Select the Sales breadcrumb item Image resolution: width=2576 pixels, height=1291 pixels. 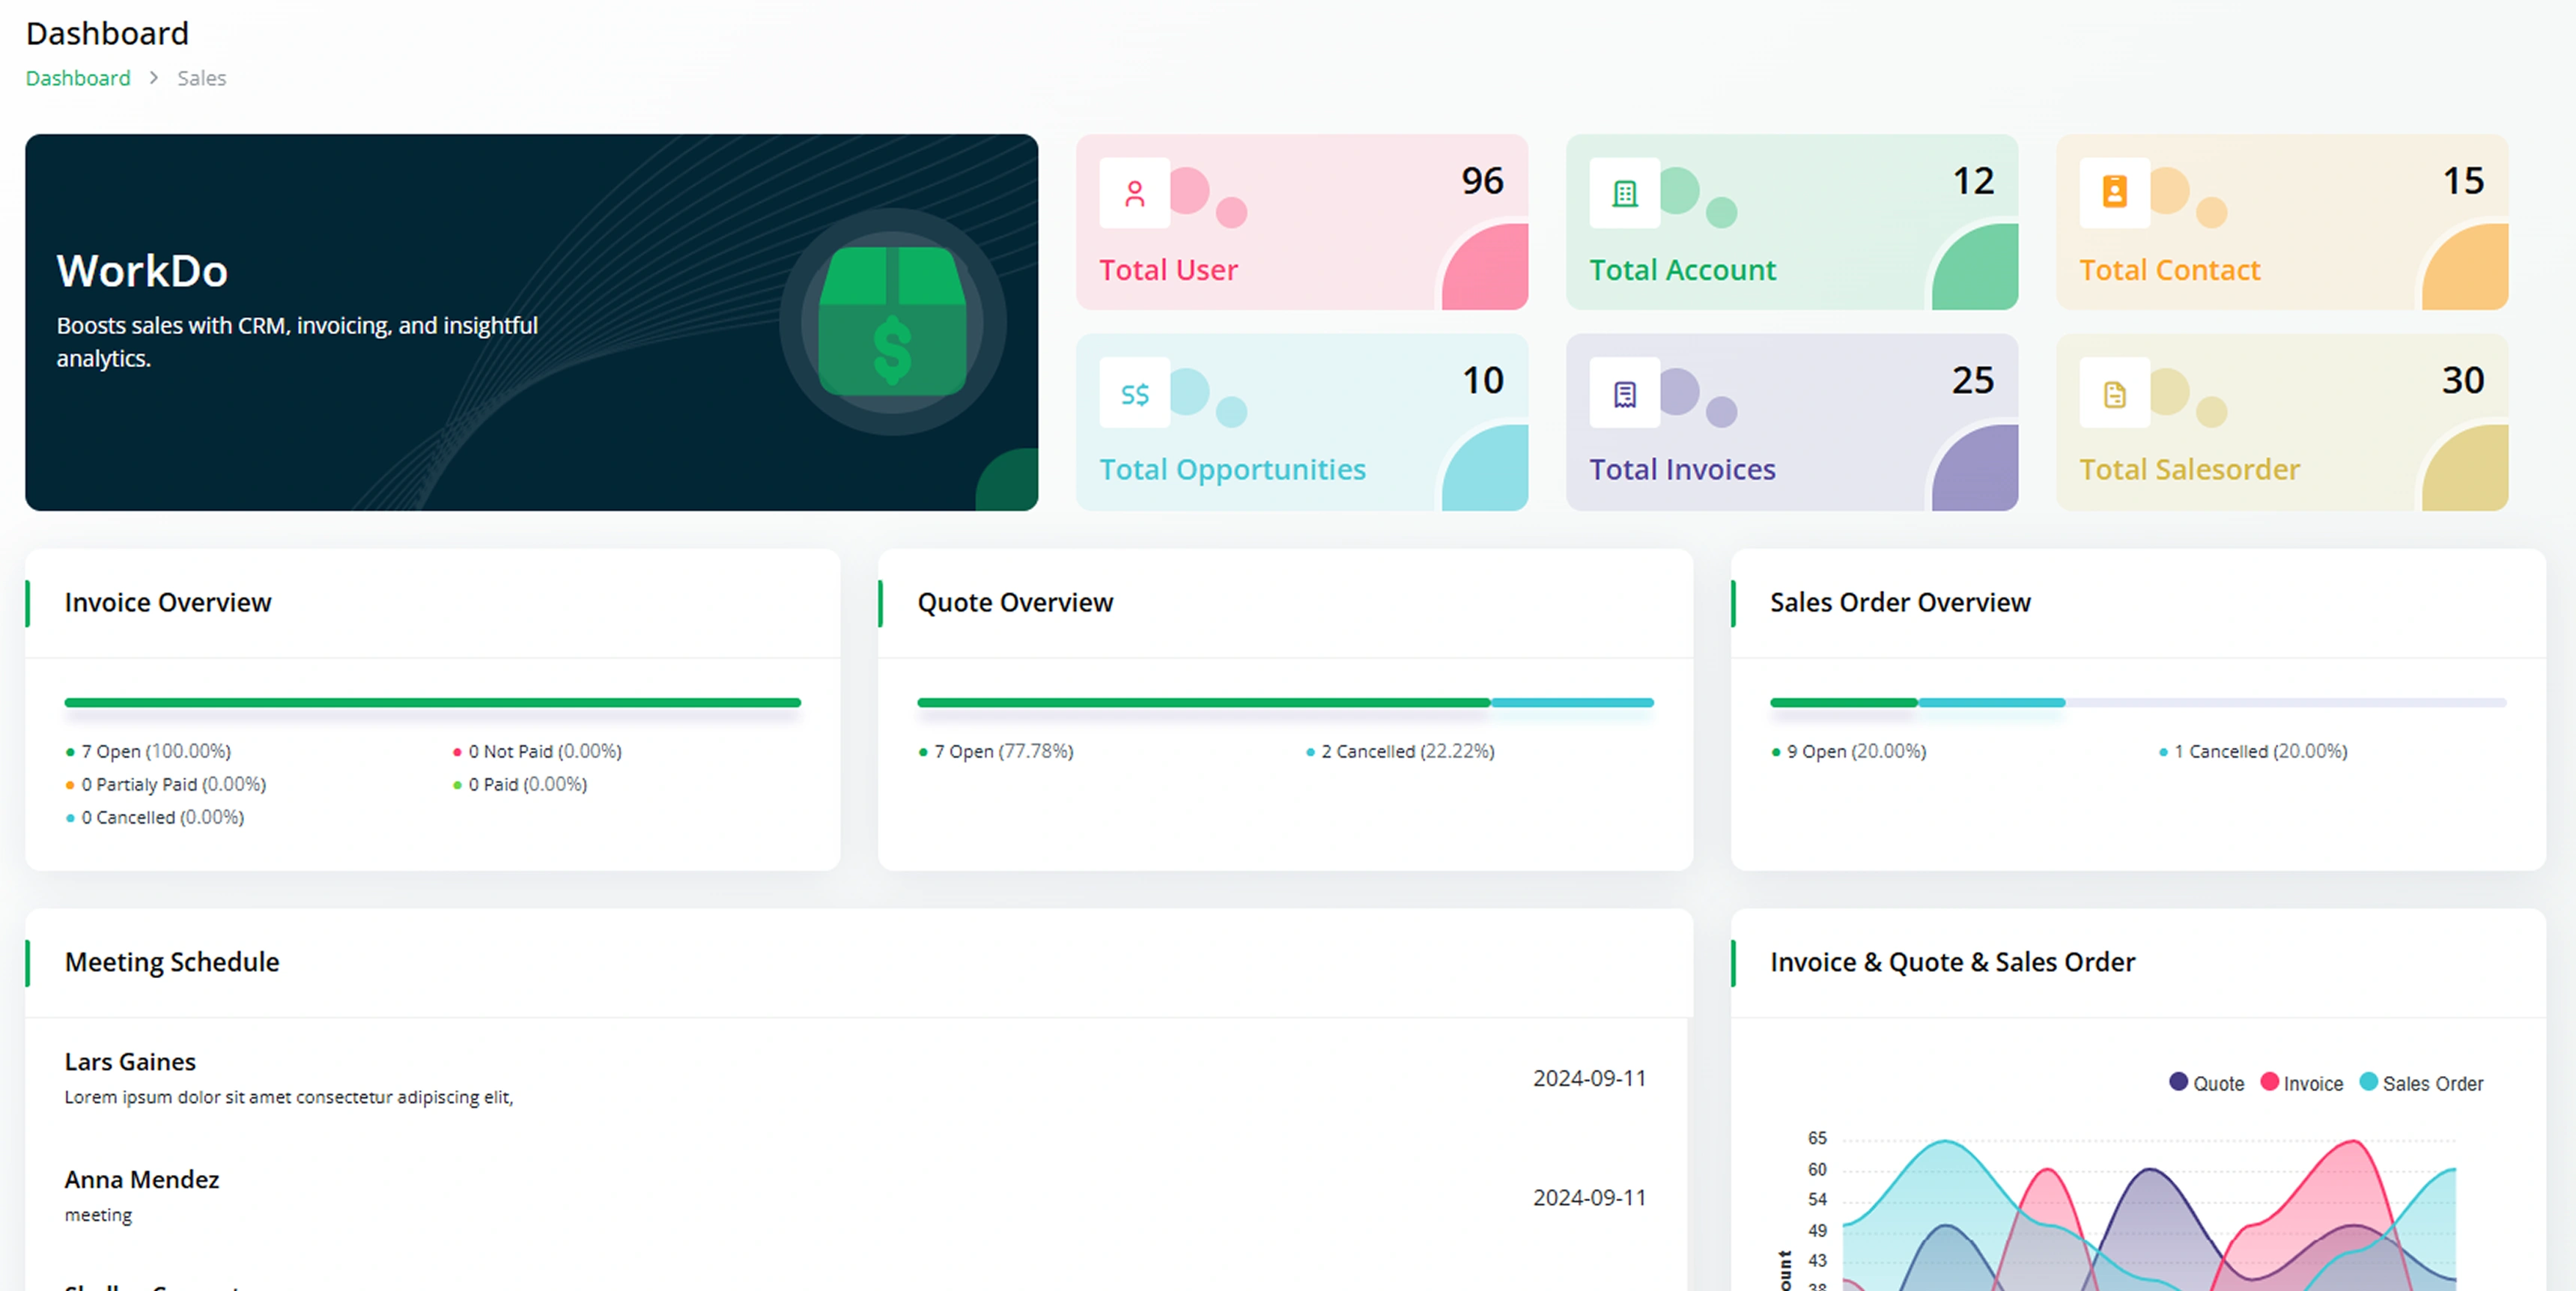[x=201, y=78]
